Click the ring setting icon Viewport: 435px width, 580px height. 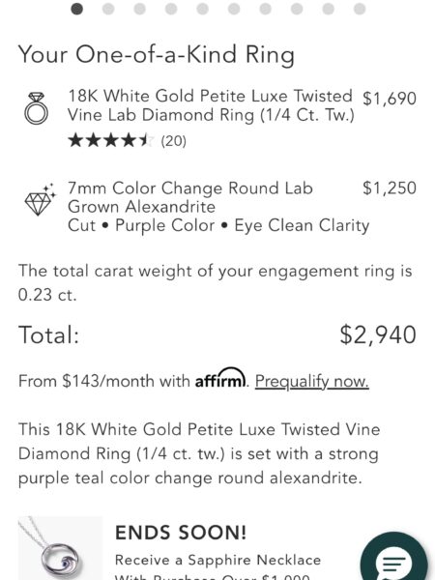click(x=37, y=108)
